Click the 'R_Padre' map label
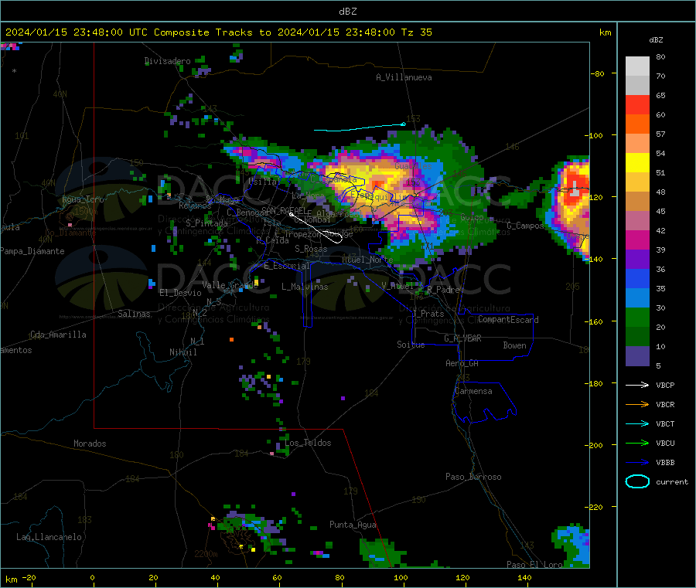This screenshot has height=588, width=696. coord(443,290)
